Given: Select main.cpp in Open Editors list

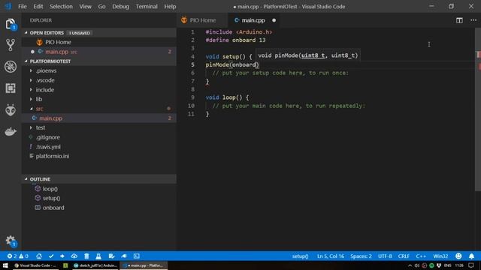Looking at the screenshot, I should point(98,52).
